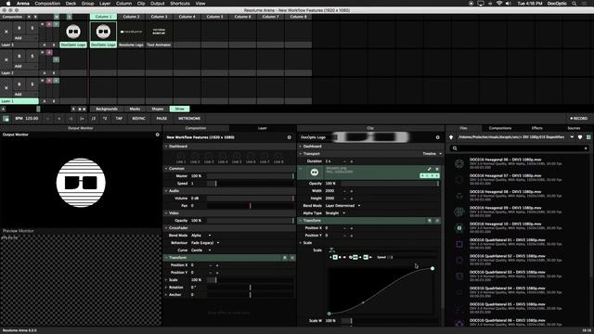Screen dimensions: 594x334
Task: Select Hexagonal 06 file thumbnail icon
Action: 459,163
